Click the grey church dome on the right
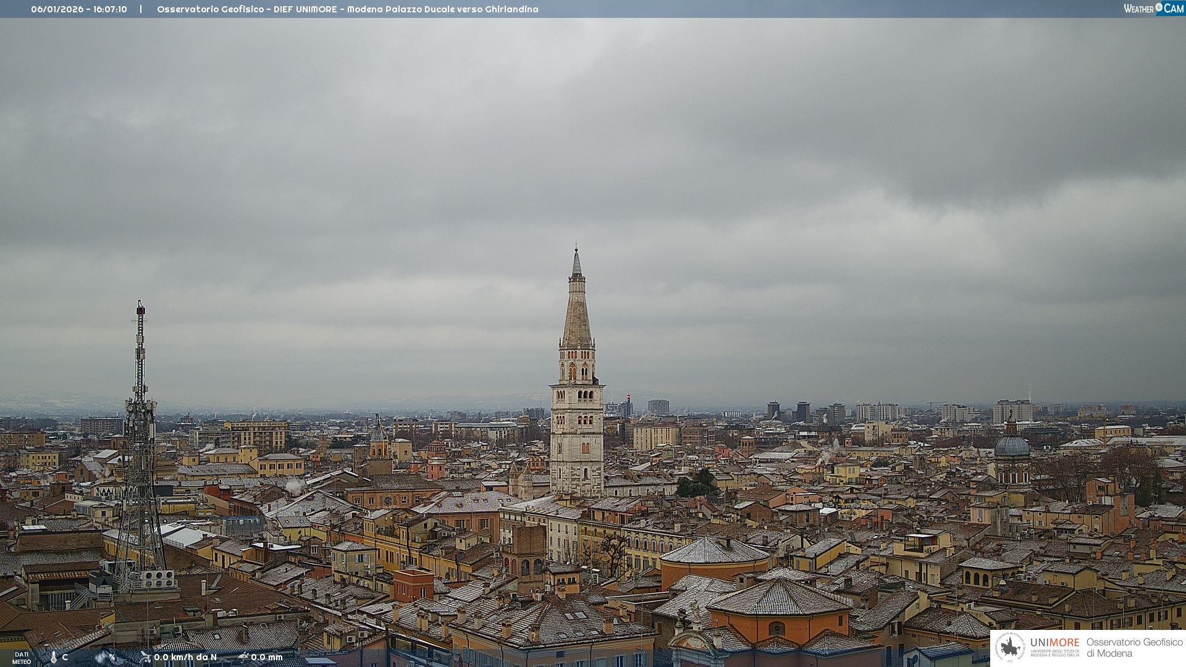1186x667 pixels. coord(1012,446)
